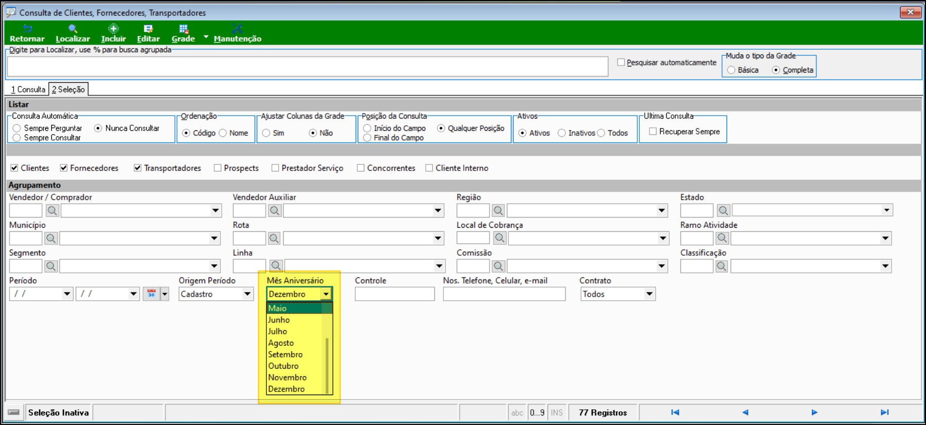The height and width of the screenshot is (425, 926).
Task: Switch to the 2 Seleção tab
Action: [68, 89]
